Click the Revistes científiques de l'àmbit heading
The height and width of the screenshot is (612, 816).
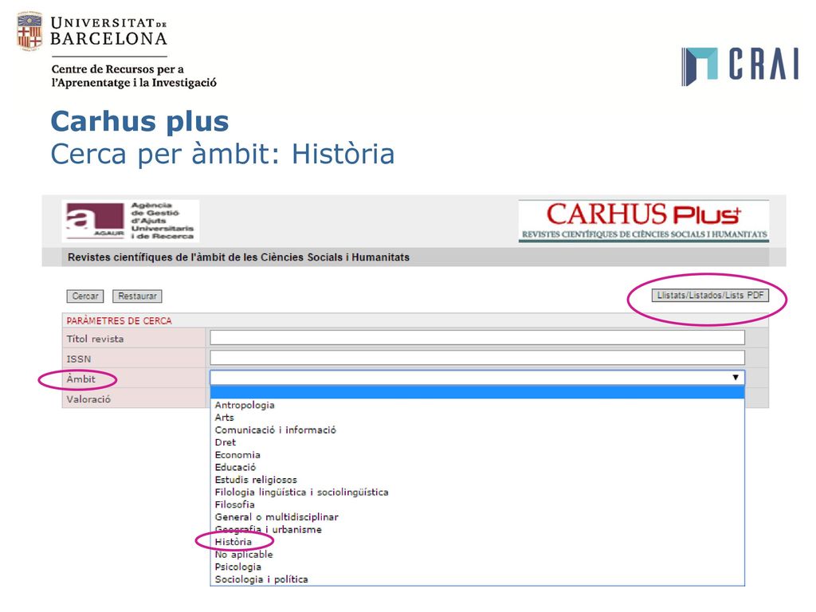(x=238, y=257)
